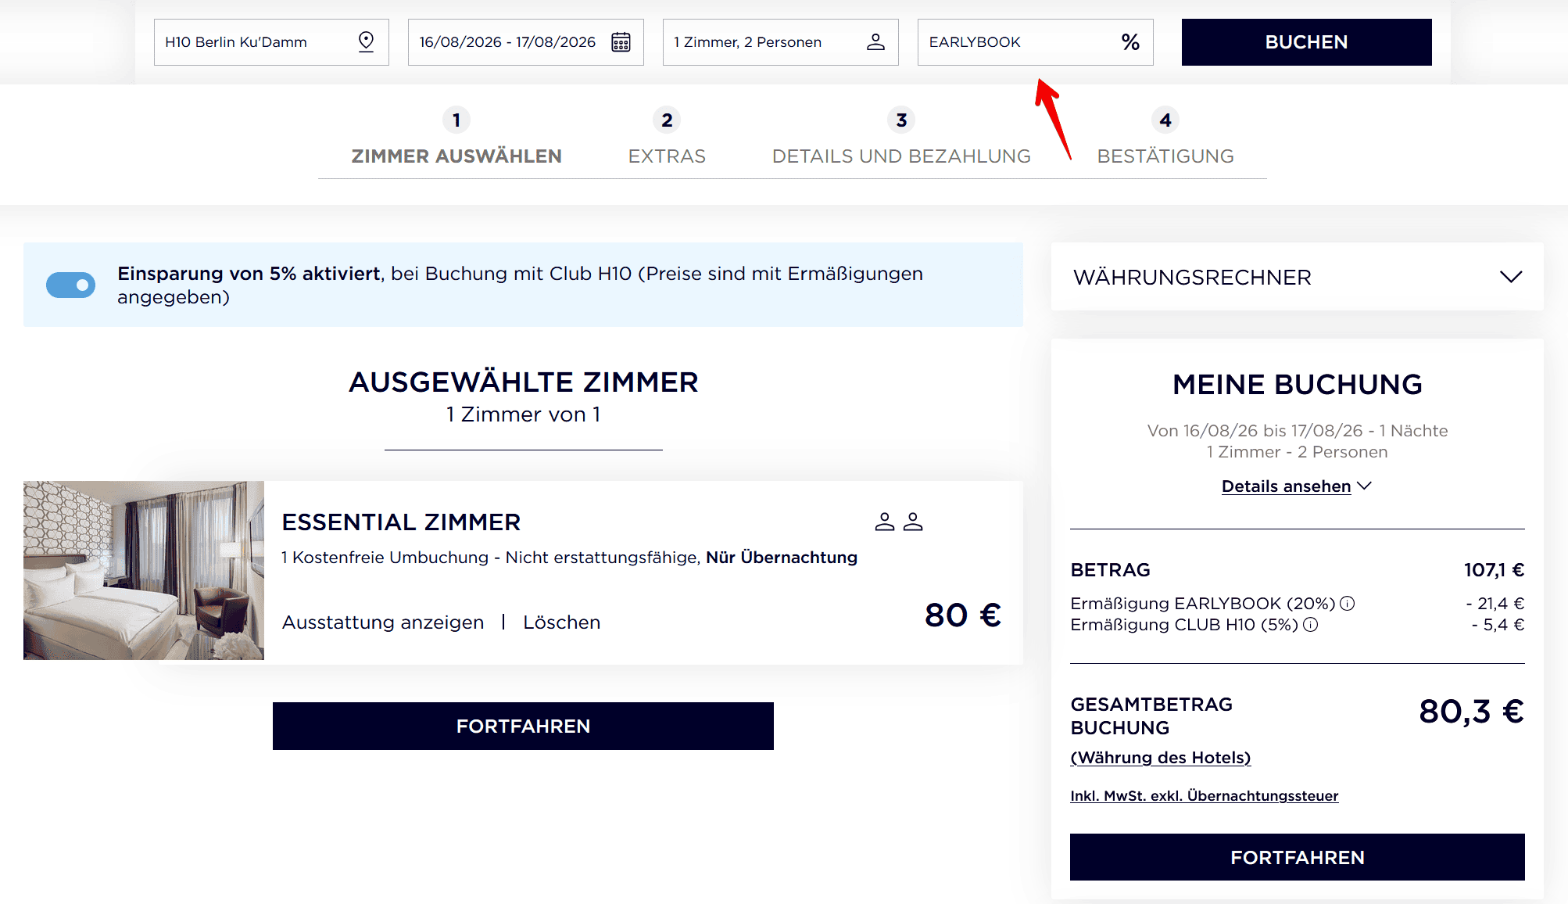Click Fortfahren below the selected room

[x=523, y=726]
